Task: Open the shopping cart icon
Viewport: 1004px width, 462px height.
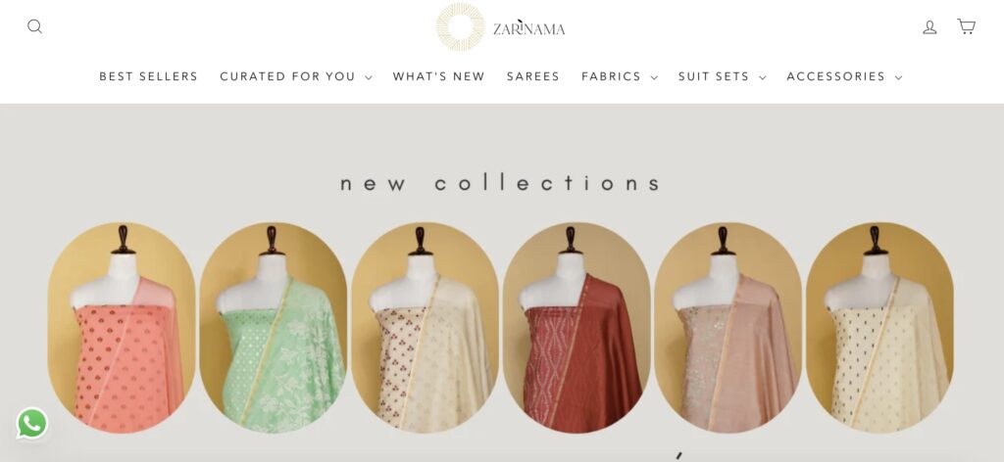Action: pos(966,26)
